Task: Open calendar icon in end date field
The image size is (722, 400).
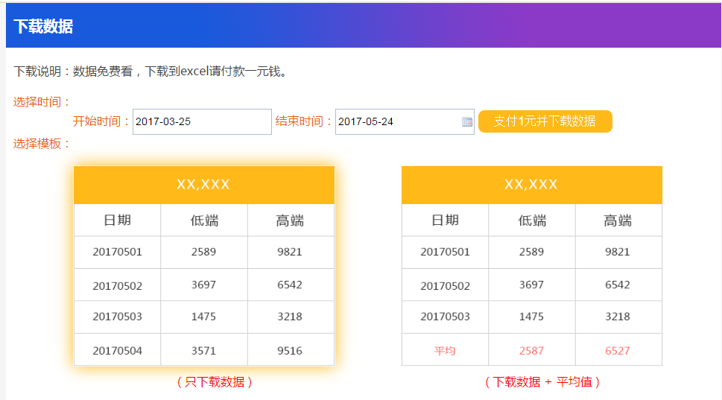Action: pos(467,122)
